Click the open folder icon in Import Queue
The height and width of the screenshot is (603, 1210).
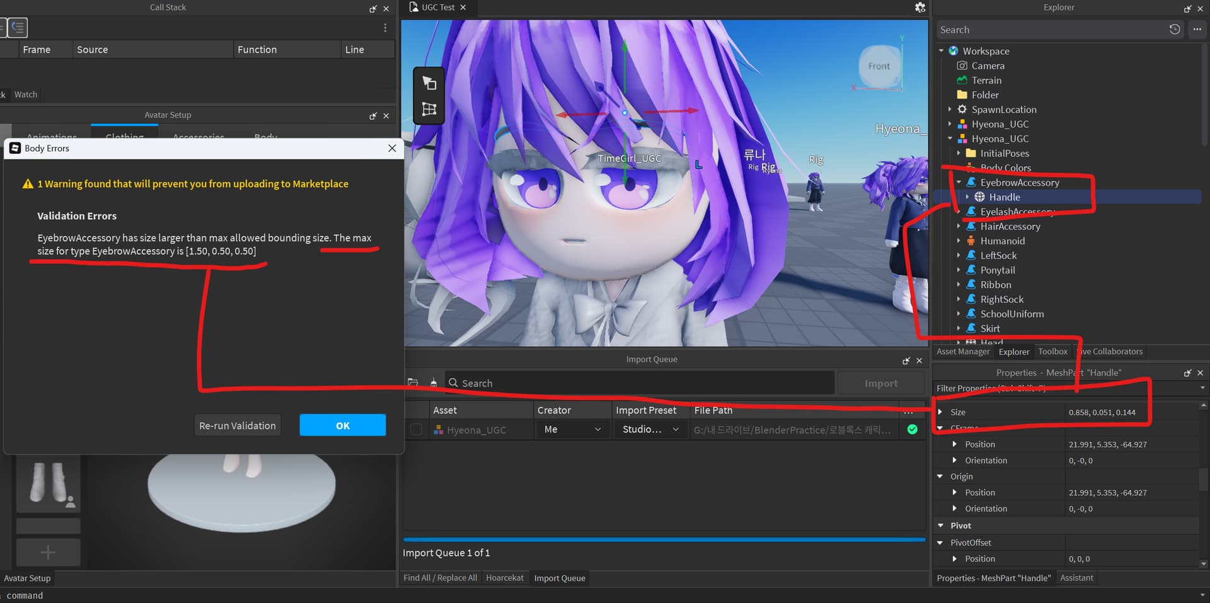tap(413, 382)
